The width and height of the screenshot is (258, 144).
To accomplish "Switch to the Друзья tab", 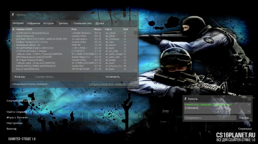I will point(100,23).
